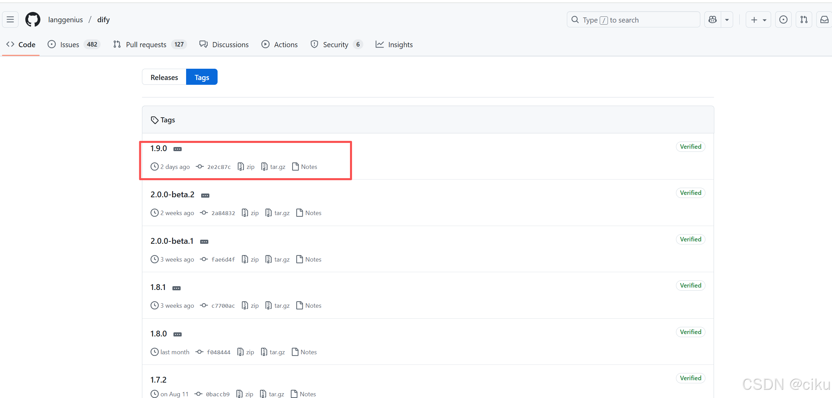
Task: Open tag 1.9.0
Action: (158, 148)
